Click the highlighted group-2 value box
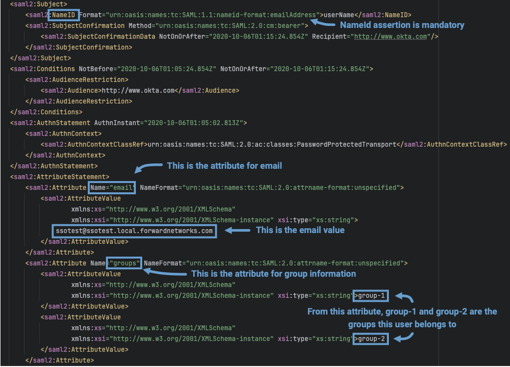510x367 pixels. 371,339
